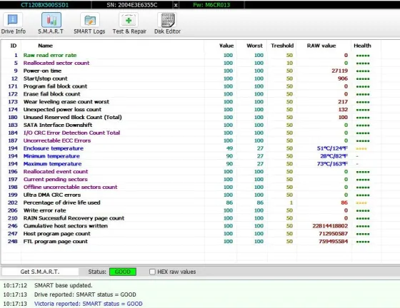
Task: Click threshold value 10 for reallocated sectors
Action: coord(289,63)
